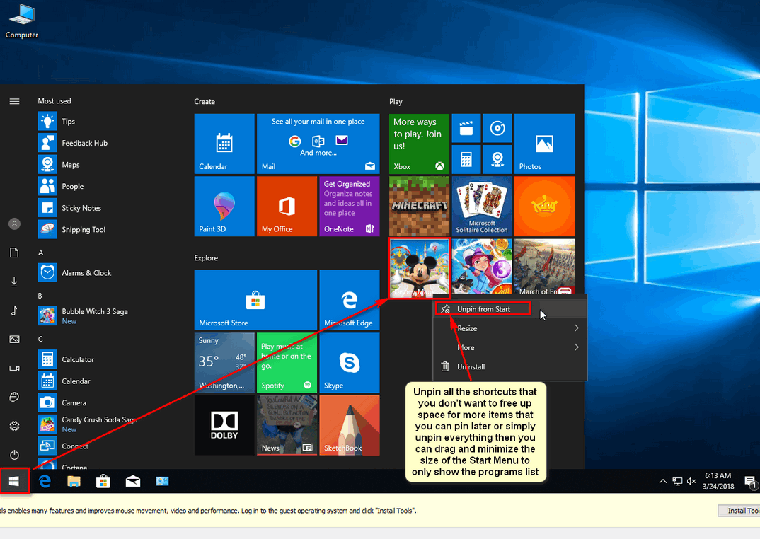Open the Settings gear in the Start rail
This screenshot has height=539, width=760.
(15, 426)
